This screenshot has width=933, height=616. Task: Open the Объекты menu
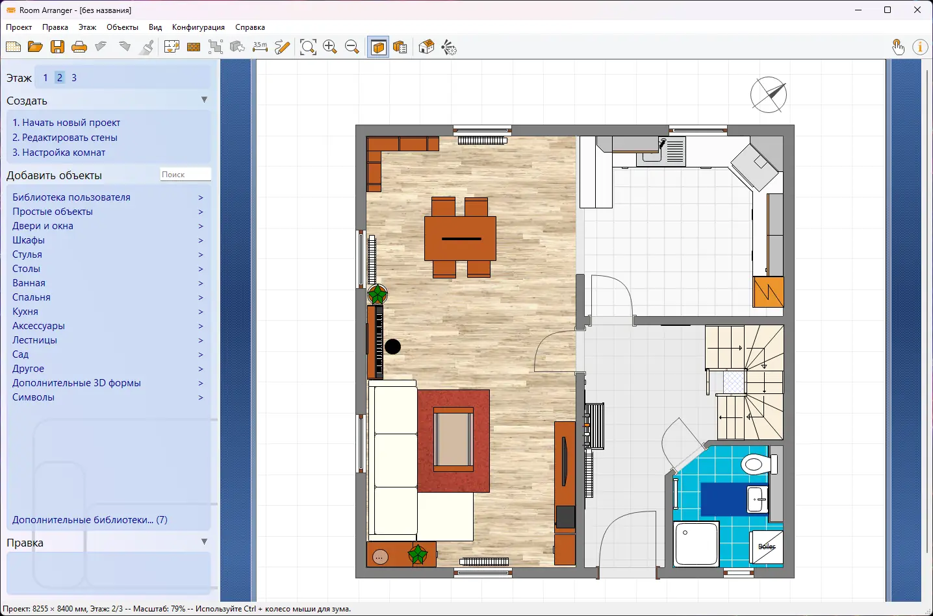(x=123, y=27)
